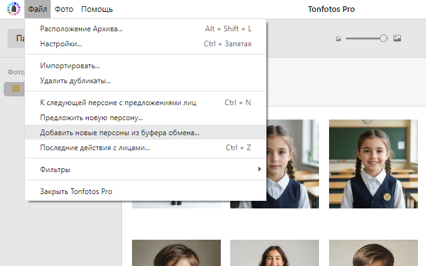Image resolution: width=426 pixels, height=266 pixels.
Task: Choose Предложить новую персону...
Action: pyautogui.click(x=91, y=117)
